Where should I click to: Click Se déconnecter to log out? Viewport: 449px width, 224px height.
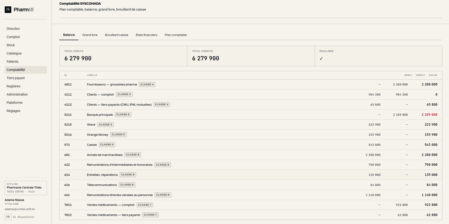pyautogui.click(x=24, y=217)
